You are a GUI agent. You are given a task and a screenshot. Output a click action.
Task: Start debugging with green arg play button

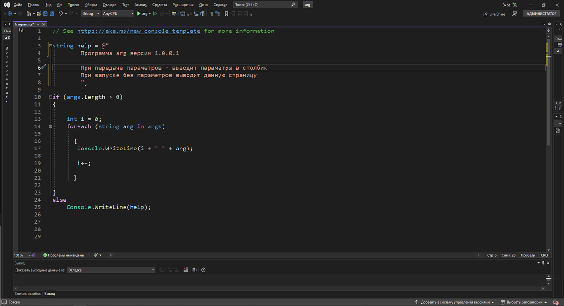(142, 14)
